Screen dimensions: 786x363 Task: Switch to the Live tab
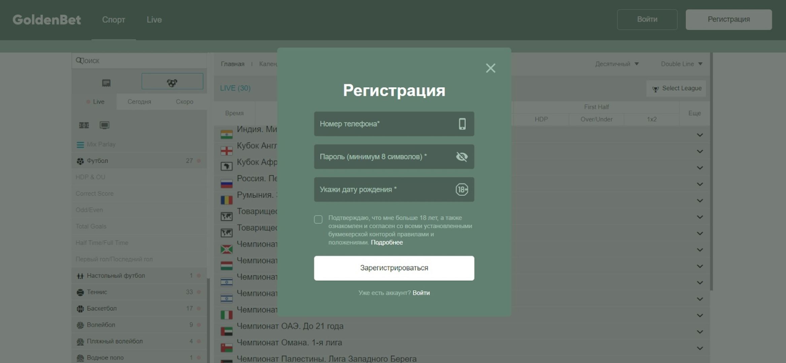pyautogui.click(x=154, y=19)
